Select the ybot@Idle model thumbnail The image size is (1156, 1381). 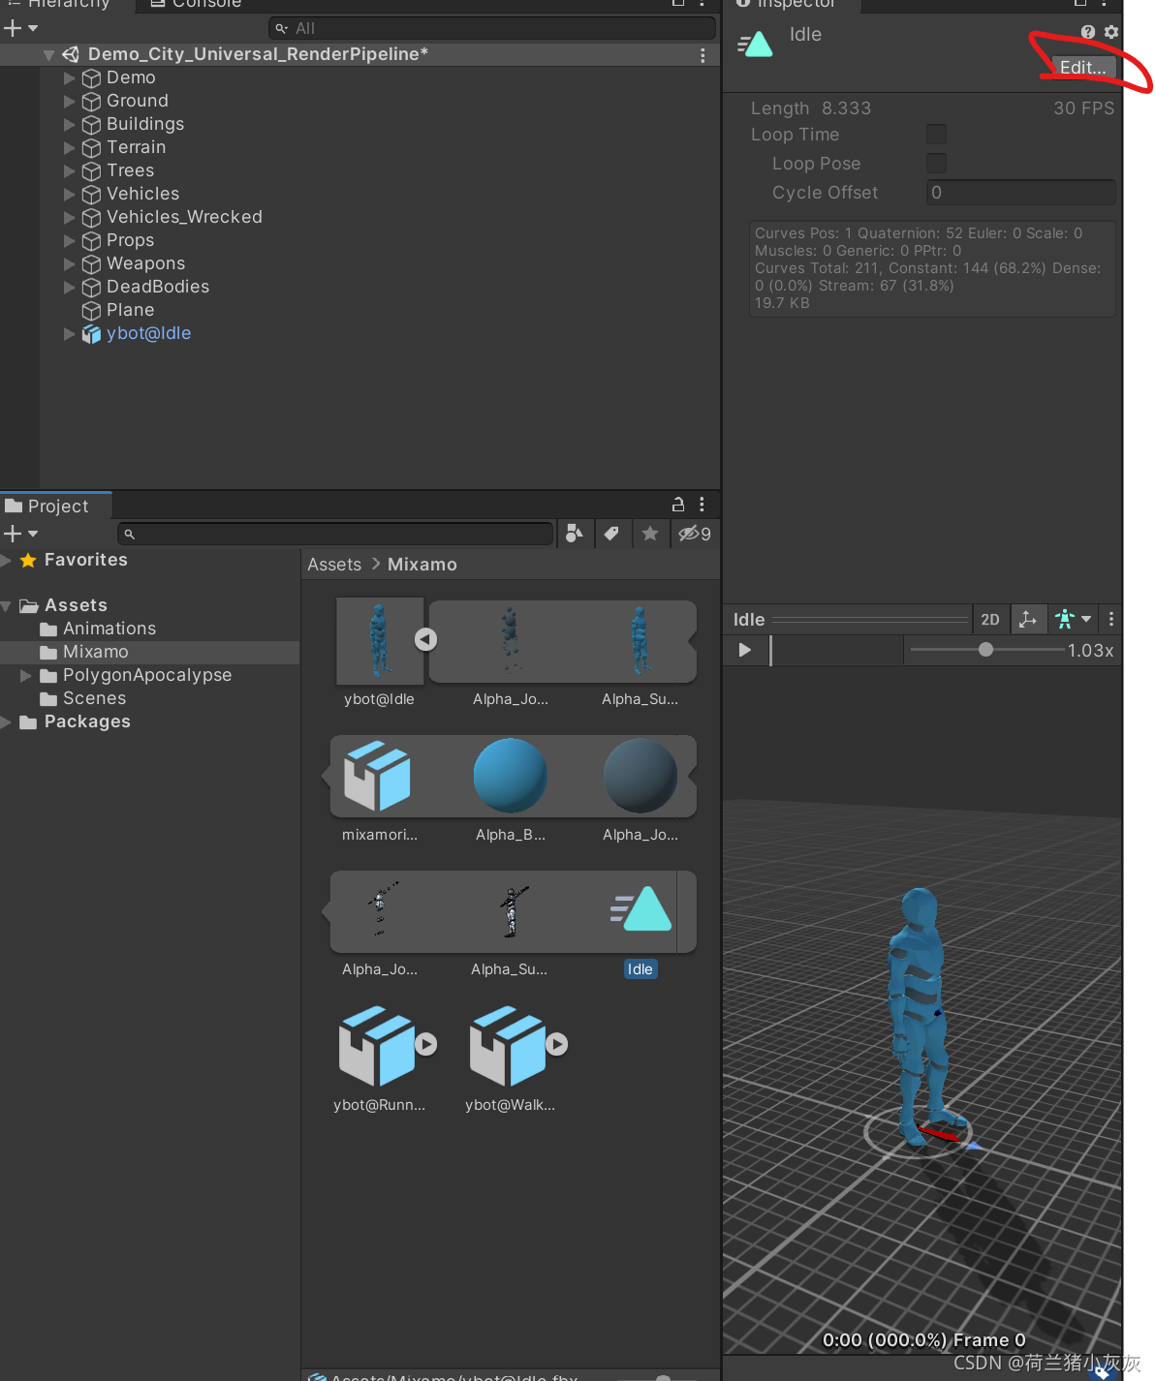(379, 639)
